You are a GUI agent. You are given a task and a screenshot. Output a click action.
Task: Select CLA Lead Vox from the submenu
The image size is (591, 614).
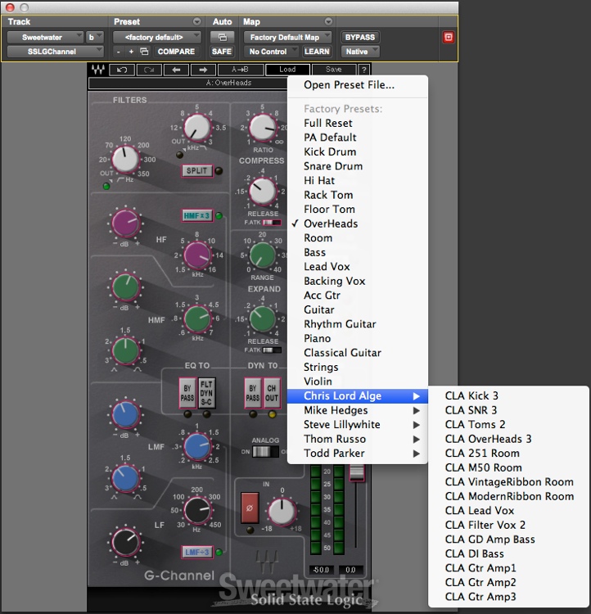[508, 511]
